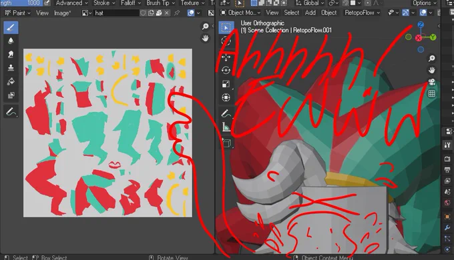Open the Select menu in 3D viewport
The image size is (454, 260).
point(291,13)
